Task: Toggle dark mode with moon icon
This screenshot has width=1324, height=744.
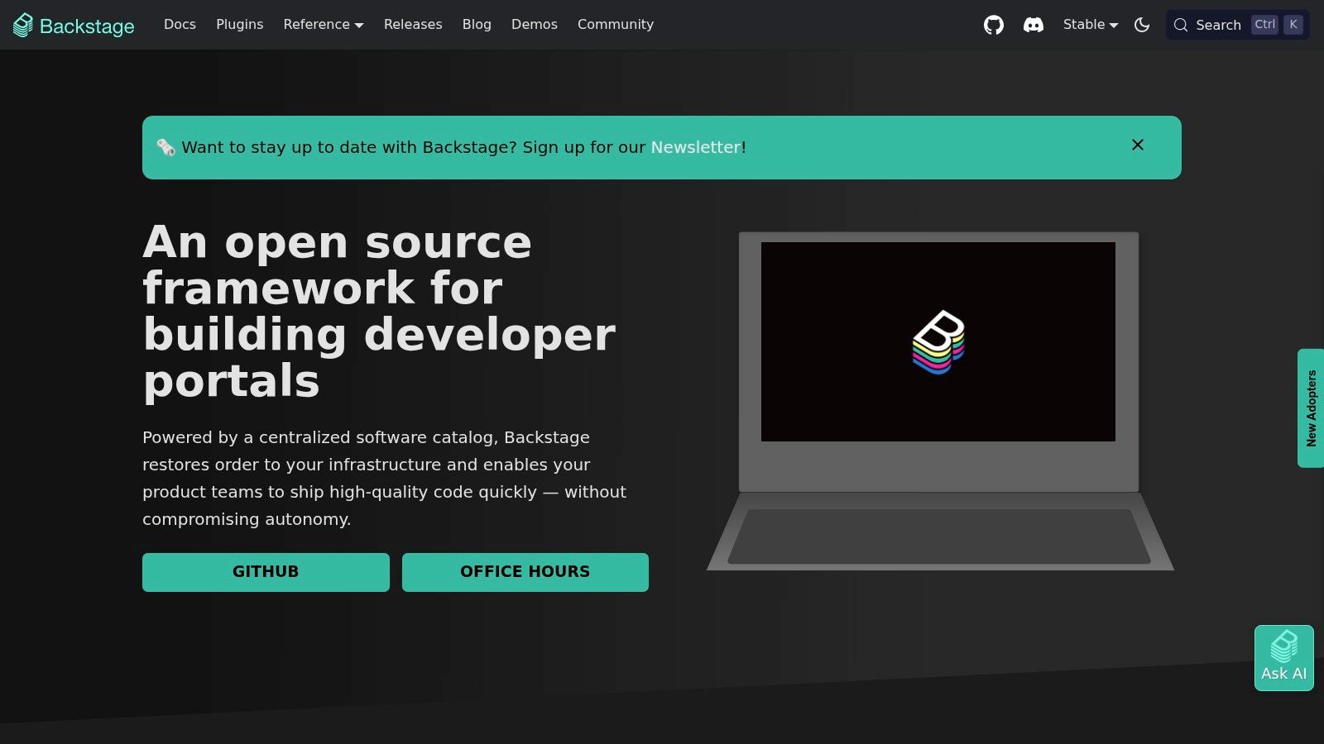Action: point(1142,25)
